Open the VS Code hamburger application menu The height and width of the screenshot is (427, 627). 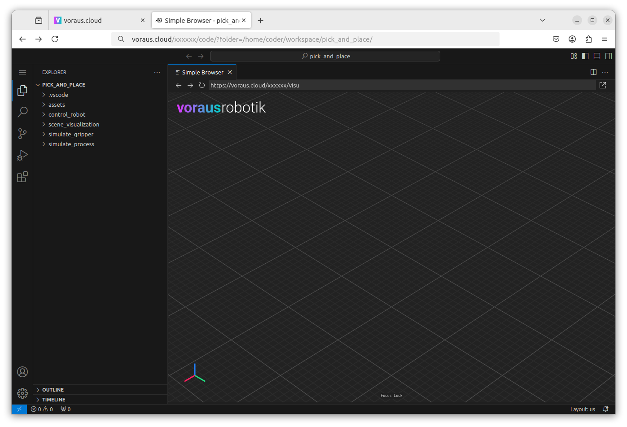(22, 72)
